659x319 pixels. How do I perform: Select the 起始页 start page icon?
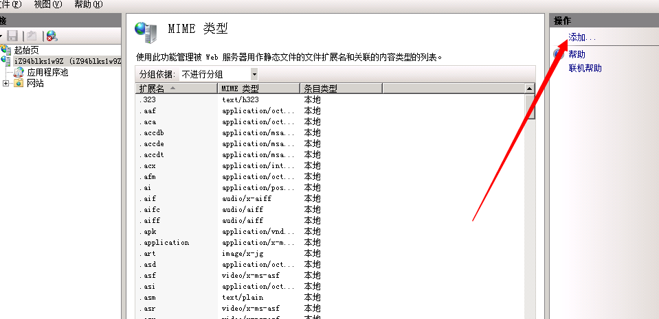pyautogui.click(x=5, y=50)
